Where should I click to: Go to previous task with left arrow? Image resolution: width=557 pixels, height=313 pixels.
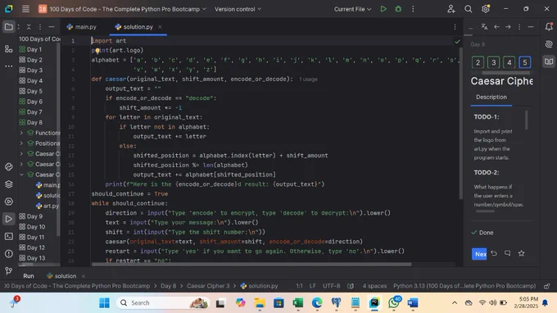(x=496, y=27)
